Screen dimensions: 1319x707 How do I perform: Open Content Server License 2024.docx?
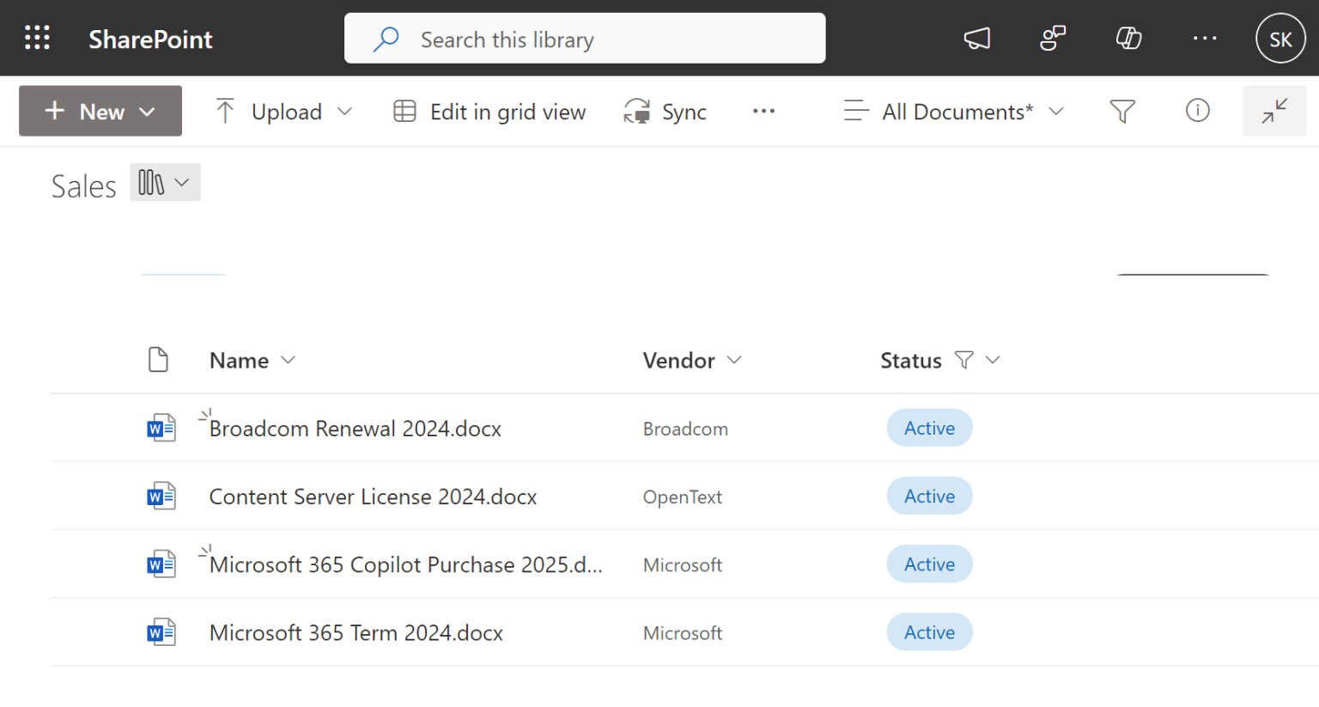click(373, 497)
